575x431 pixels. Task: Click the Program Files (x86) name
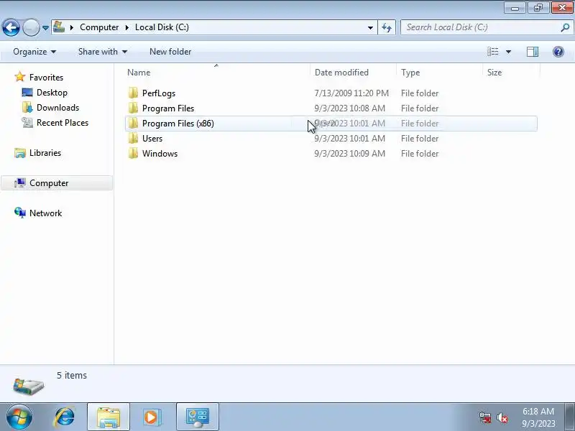tap(178, 124)
